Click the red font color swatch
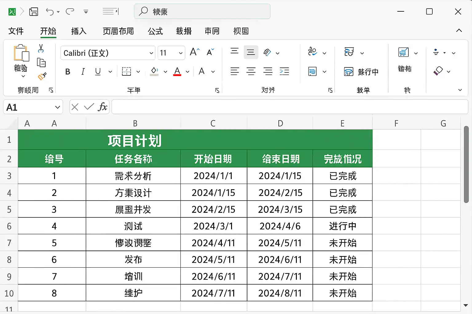The width and height of the screenshot is (472, 314). click(x=177, y=71)
